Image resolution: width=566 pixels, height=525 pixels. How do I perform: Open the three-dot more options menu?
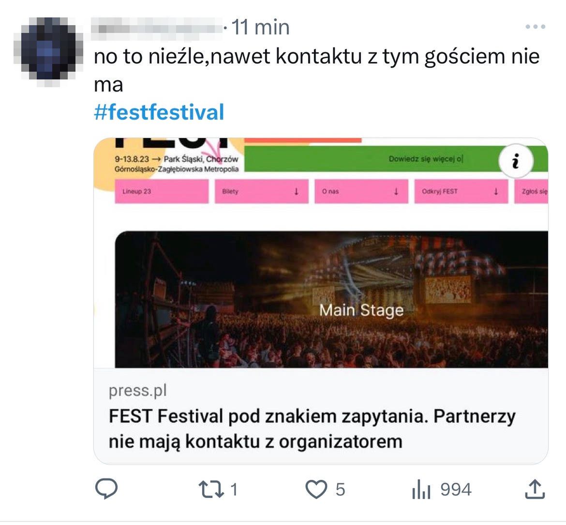tap(535, 27)
